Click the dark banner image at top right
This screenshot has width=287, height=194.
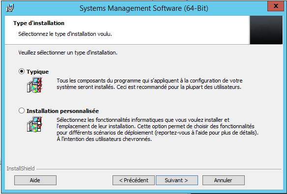[x=266, y=30]
